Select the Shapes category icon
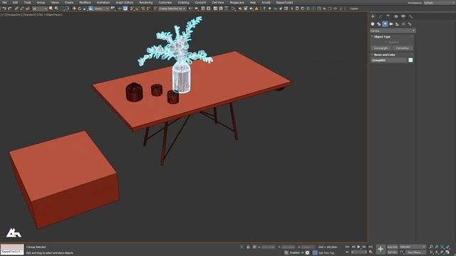The width and height of the screenshot is (456, 256). [378, 24]
